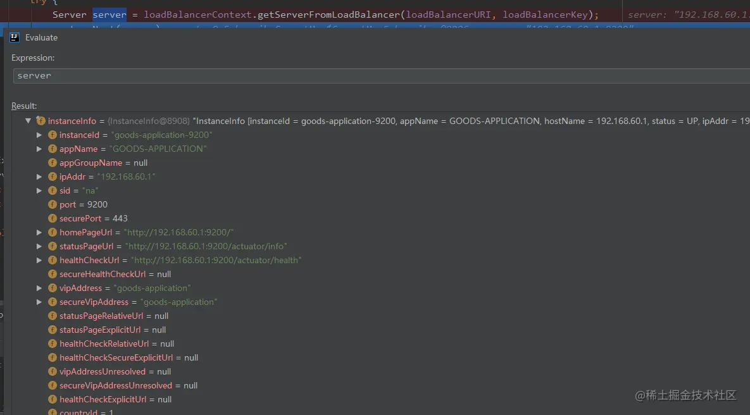The height and width of the screenshot is (415, 750).
Task: Select the port = 9200 row
Action: click(83, 204)
